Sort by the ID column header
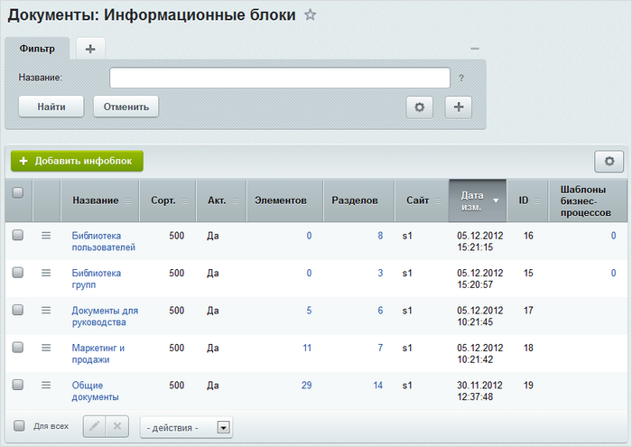The height and width of the screenshot is (447, 632). pyautogui.click(x=527, y=200)
